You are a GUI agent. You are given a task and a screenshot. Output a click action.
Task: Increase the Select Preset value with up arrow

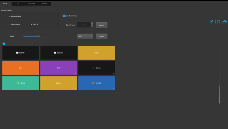pyautogui.click(x=92, y=23)
